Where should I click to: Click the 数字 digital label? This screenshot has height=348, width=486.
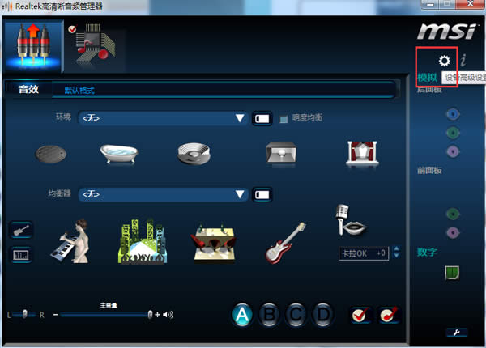click(427, 252)
